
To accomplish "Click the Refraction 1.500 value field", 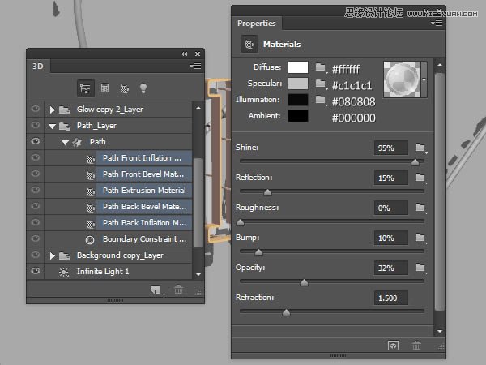I will 391,298.
